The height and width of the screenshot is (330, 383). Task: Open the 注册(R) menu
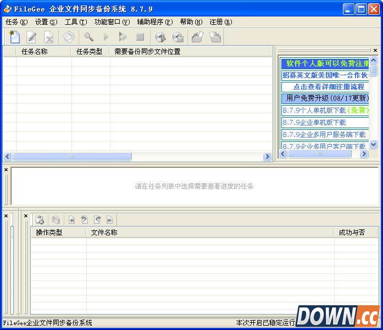pyautogui.click(x=221, y=22)
